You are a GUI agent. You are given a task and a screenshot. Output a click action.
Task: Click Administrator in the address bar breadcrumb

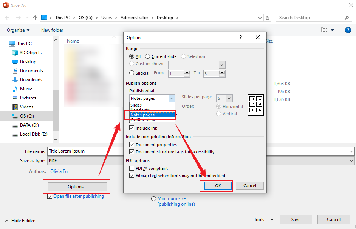[134, 17]
